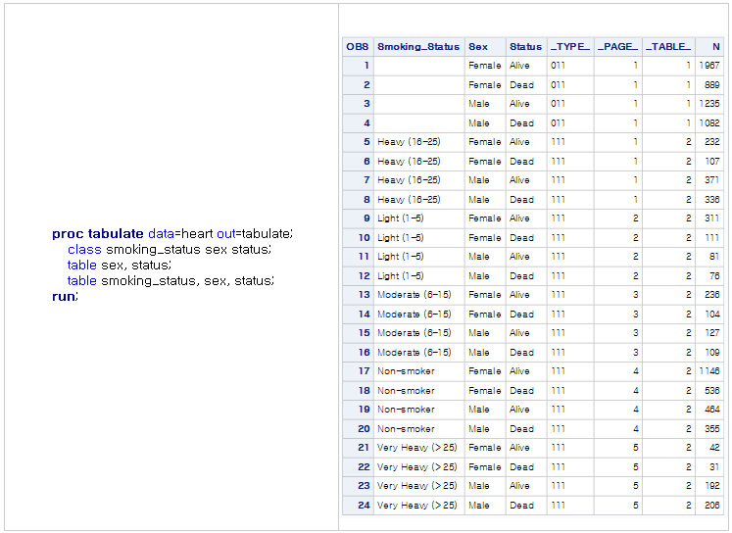Select N value 192

pos(712,486)
